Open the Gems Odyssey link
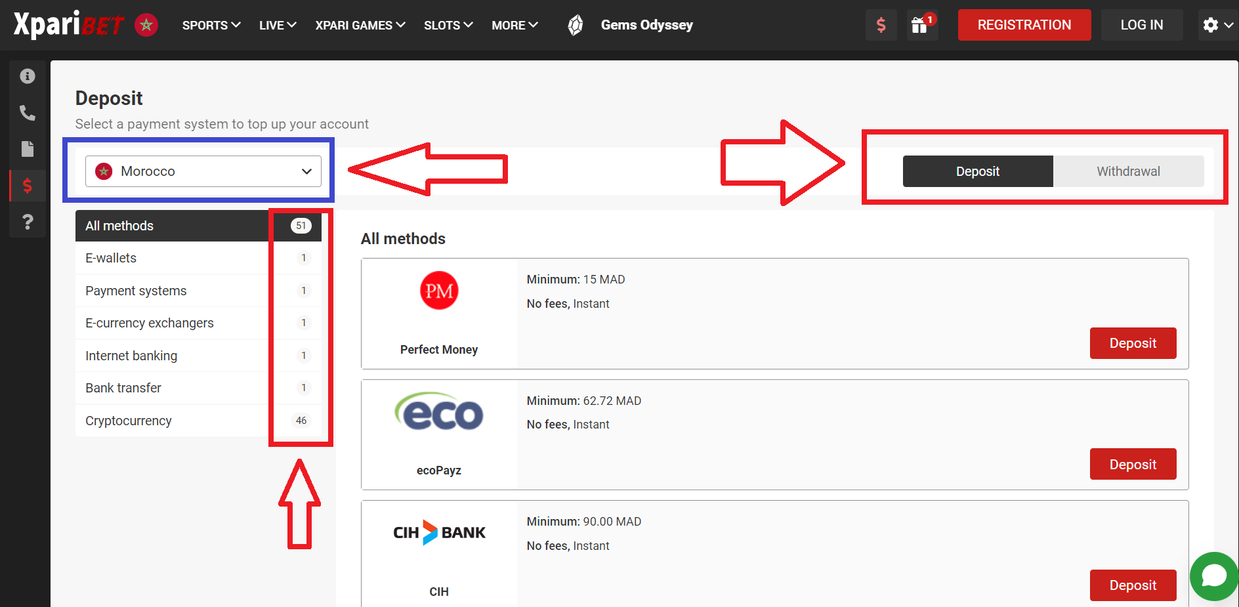This screenshot has height=607, width=1239. click(647, 25)
